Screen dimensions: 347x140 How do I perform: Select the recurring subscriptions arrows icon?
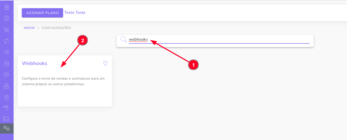(6, 41)
